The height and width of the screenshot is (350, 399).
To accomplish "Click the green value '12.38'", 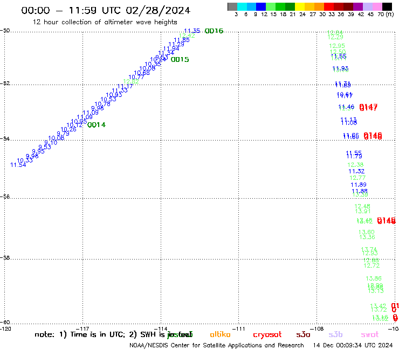I will pos(355,165).
